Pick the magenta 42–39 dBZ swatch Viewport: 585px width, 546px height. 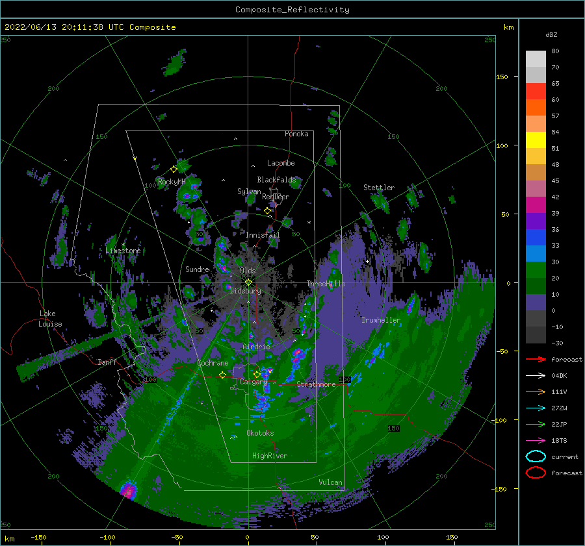pos(536,205)
